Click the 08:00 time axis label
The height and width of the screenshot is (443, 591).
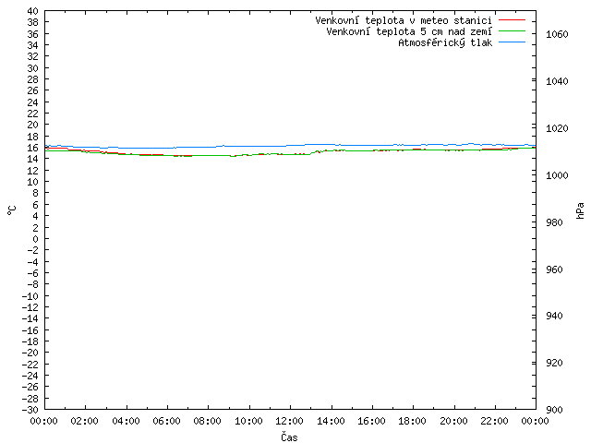207,421
